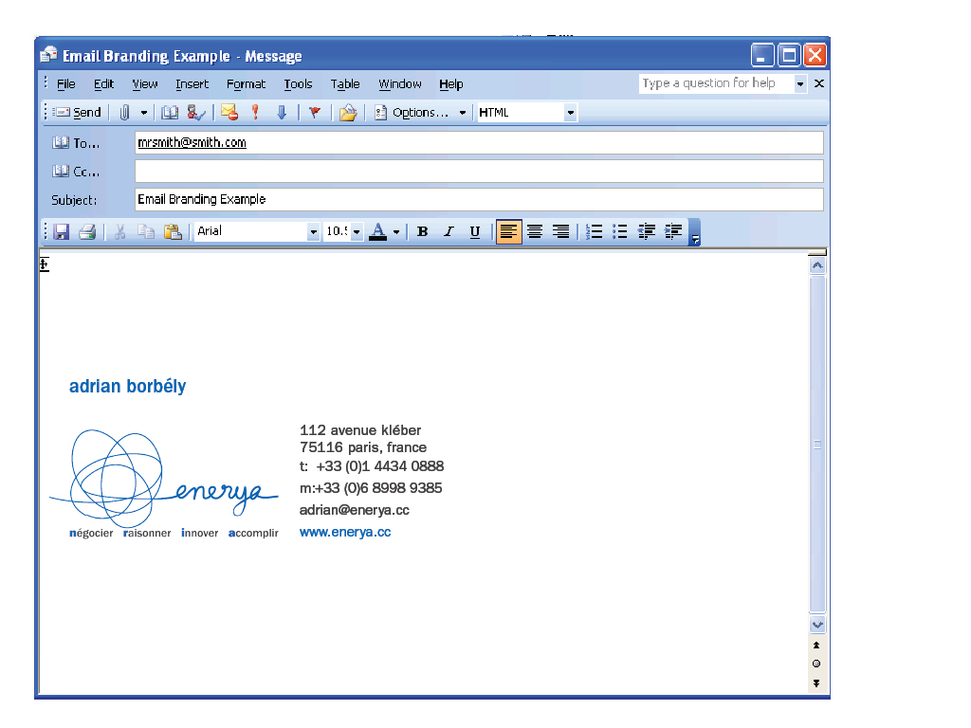The image size is (971, 728).
Task: Click the Cut scissors icon
Action: (x=120, y=231)
